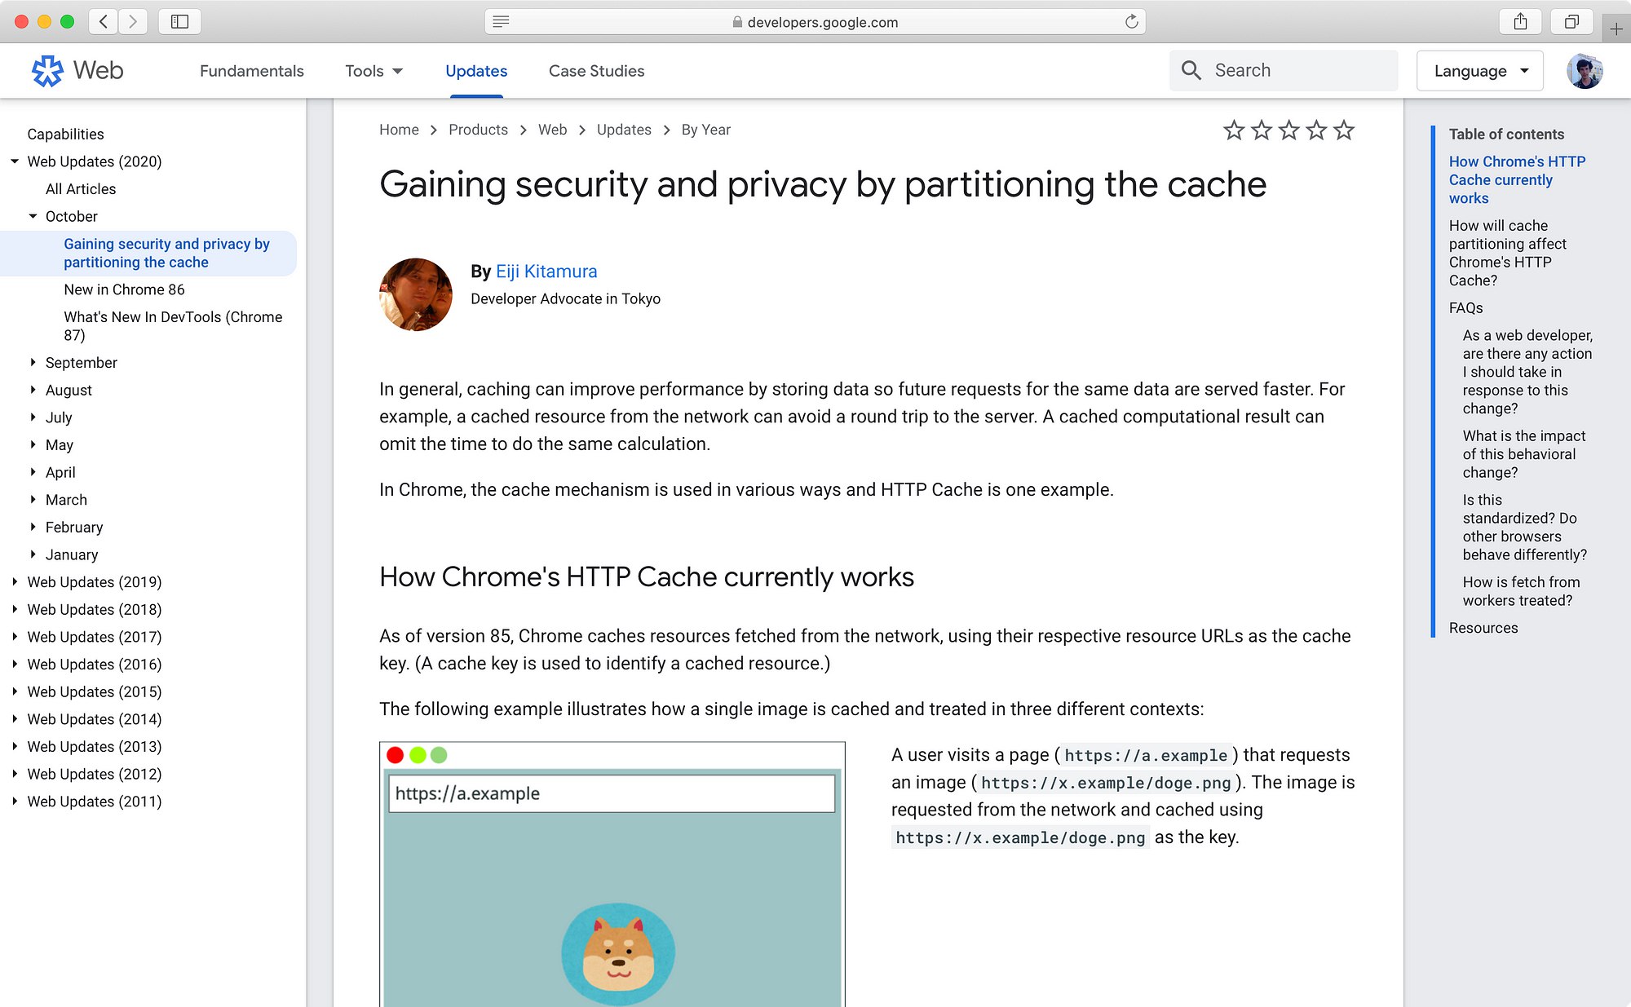Click the By Year breadcrumb
1631x1007 pixels.
(706, 130)
